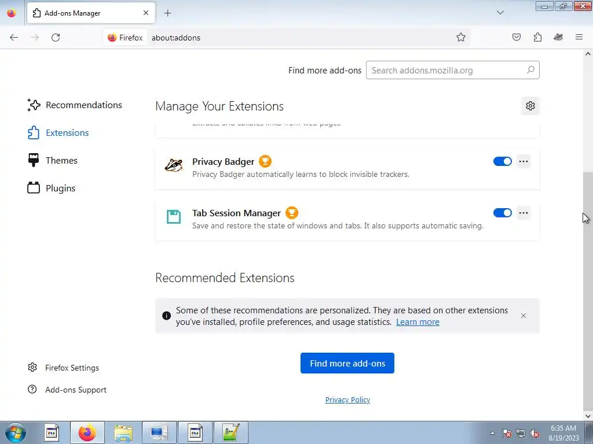Click the Privacy Badger recommended trophy badge
This screenshot has height=444, width=593.
click(x=265, y=161)
